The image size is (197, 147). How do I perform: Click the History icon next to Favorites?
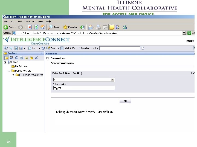83,27
